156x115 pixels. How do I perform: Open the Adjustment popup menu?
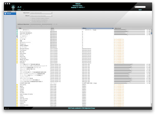pos(41,13)
